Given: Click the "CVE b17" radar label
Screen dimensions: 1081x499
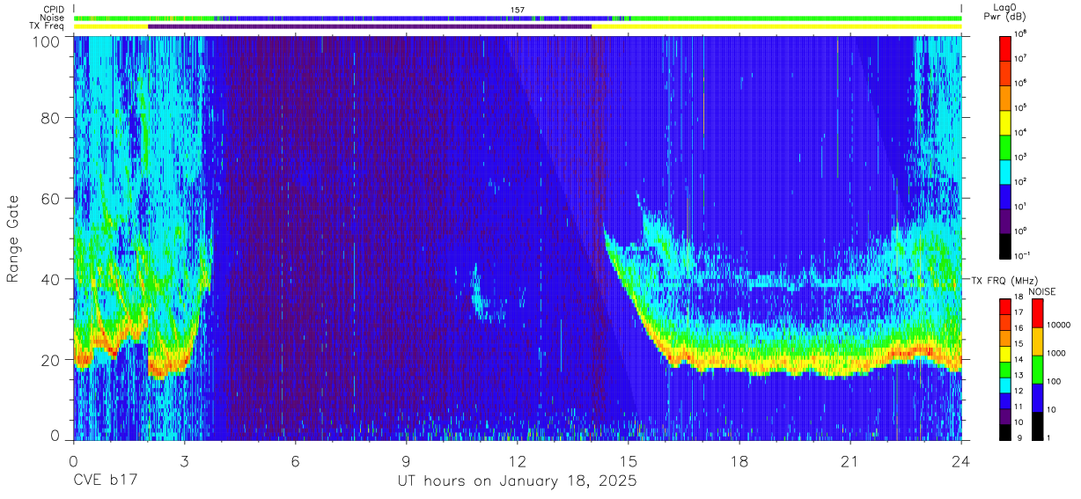Looking at the screenshot, I should click(x=105, y=482).
